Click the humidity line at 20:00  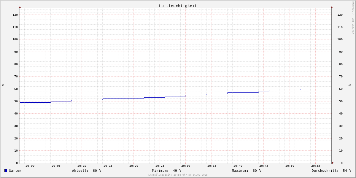(x=30, y=102)
